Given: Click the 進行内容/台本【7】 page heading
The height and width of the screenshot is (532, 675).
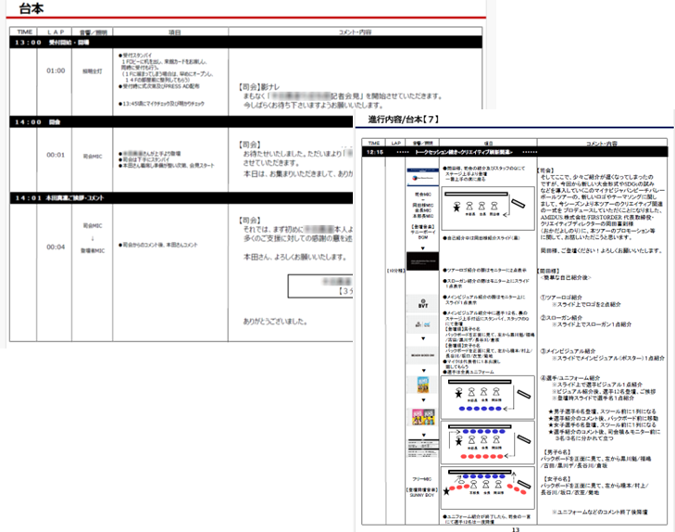Looking at the screenshot, I should tap(404, 120).
